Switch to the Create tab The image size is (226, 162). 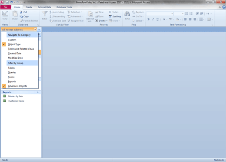pyautogui.click(x=29, y=7)
